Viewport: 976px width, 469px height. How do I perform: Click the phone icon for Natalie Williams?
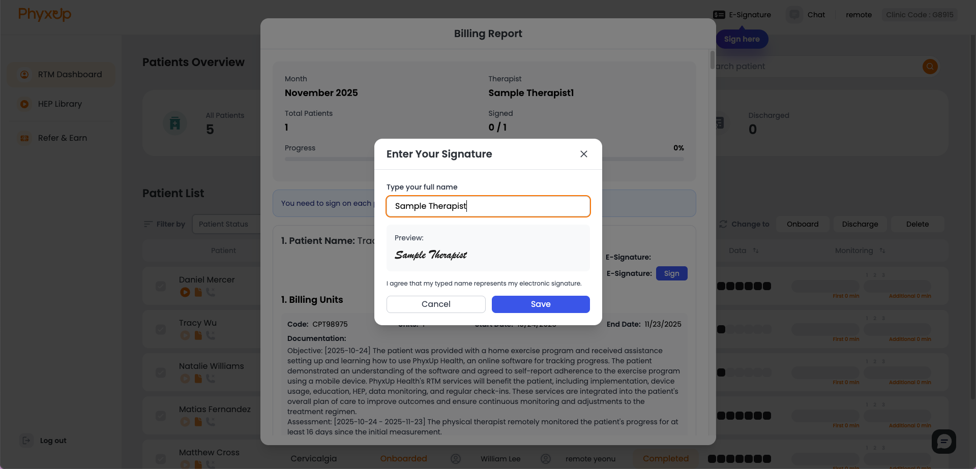click(x=211, y=379)
